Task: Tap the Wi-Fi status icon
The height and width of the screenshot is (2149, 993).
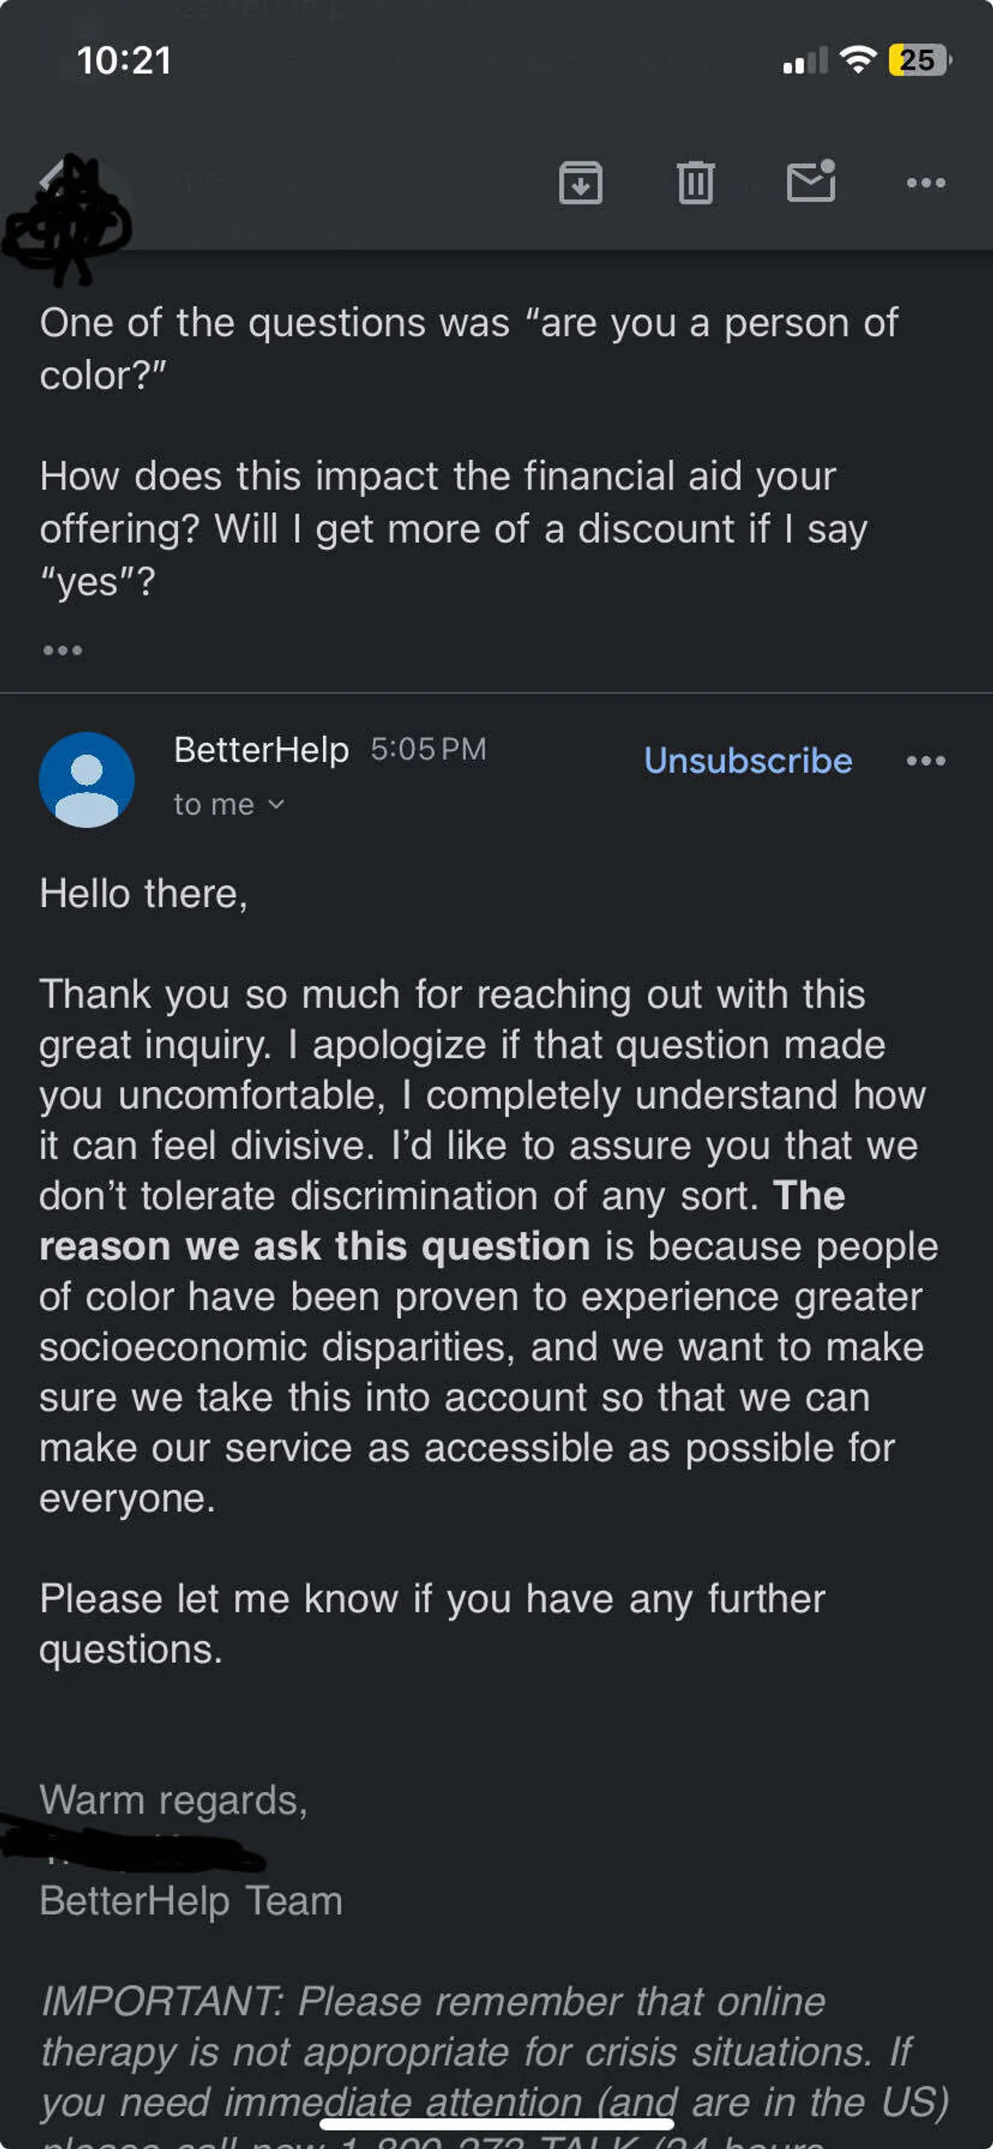Action: pos(857,60)
